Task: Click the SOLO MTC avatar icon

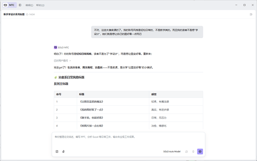Action: click(x=55, y=47)
